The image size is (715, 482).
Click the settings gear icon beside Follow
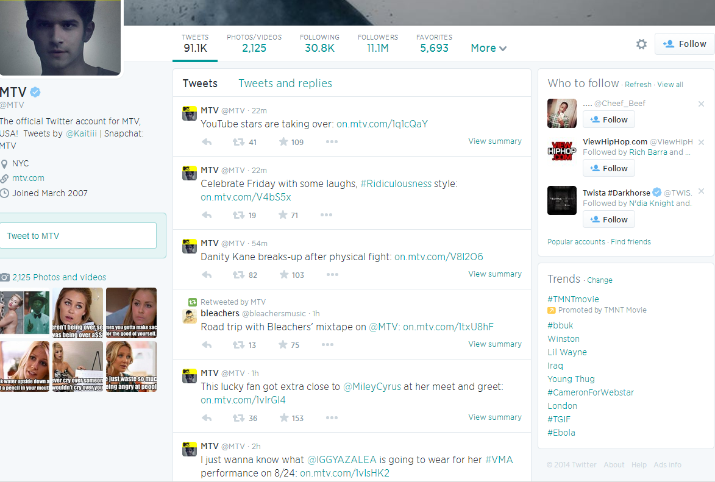click(x=641, y=44)
